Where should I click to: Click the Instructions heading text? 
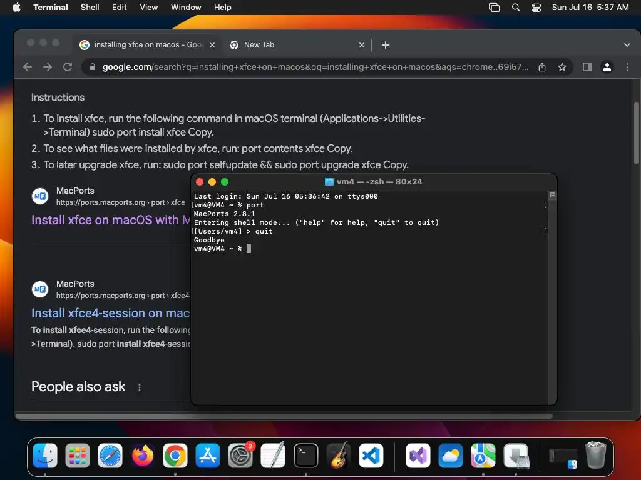coord(58,97)
